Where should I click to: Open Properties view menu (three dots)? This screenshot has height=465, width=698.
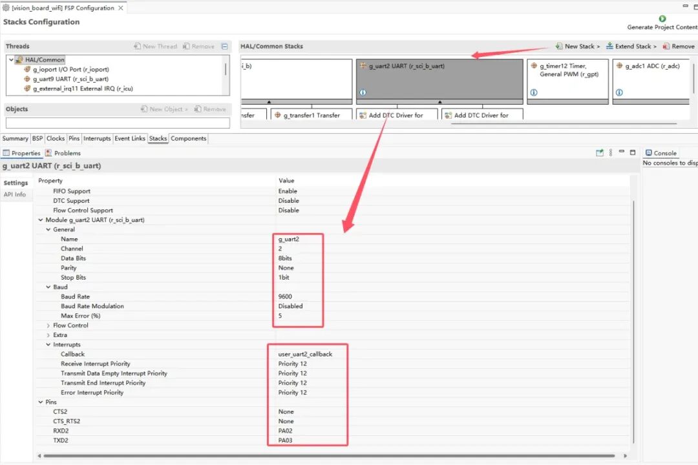[x=611, y=152]
